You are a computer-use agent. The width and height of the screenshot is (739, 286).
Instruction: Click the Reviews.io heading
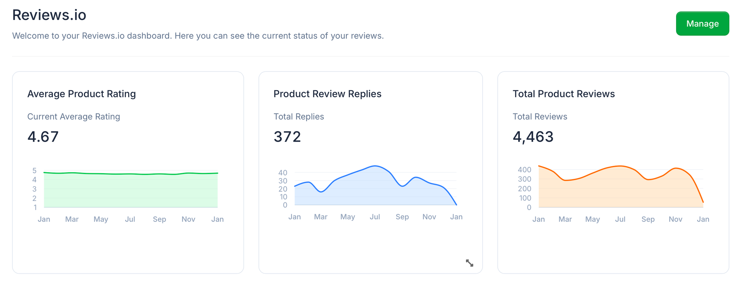[49, 15]
